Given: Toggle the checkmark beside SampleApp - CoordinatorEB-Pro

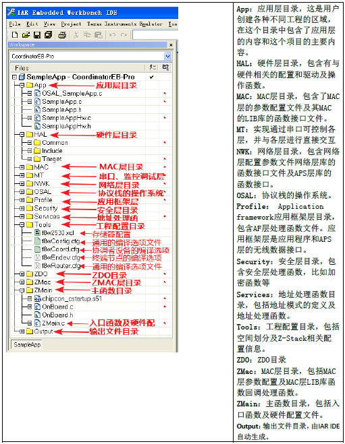Looking at the screenshot, I should coord(152,77).
